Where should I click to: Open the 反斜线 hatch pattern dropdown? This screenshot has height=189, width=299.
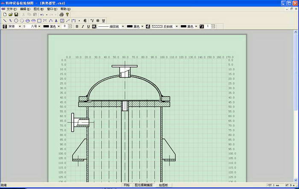point(176,26)
